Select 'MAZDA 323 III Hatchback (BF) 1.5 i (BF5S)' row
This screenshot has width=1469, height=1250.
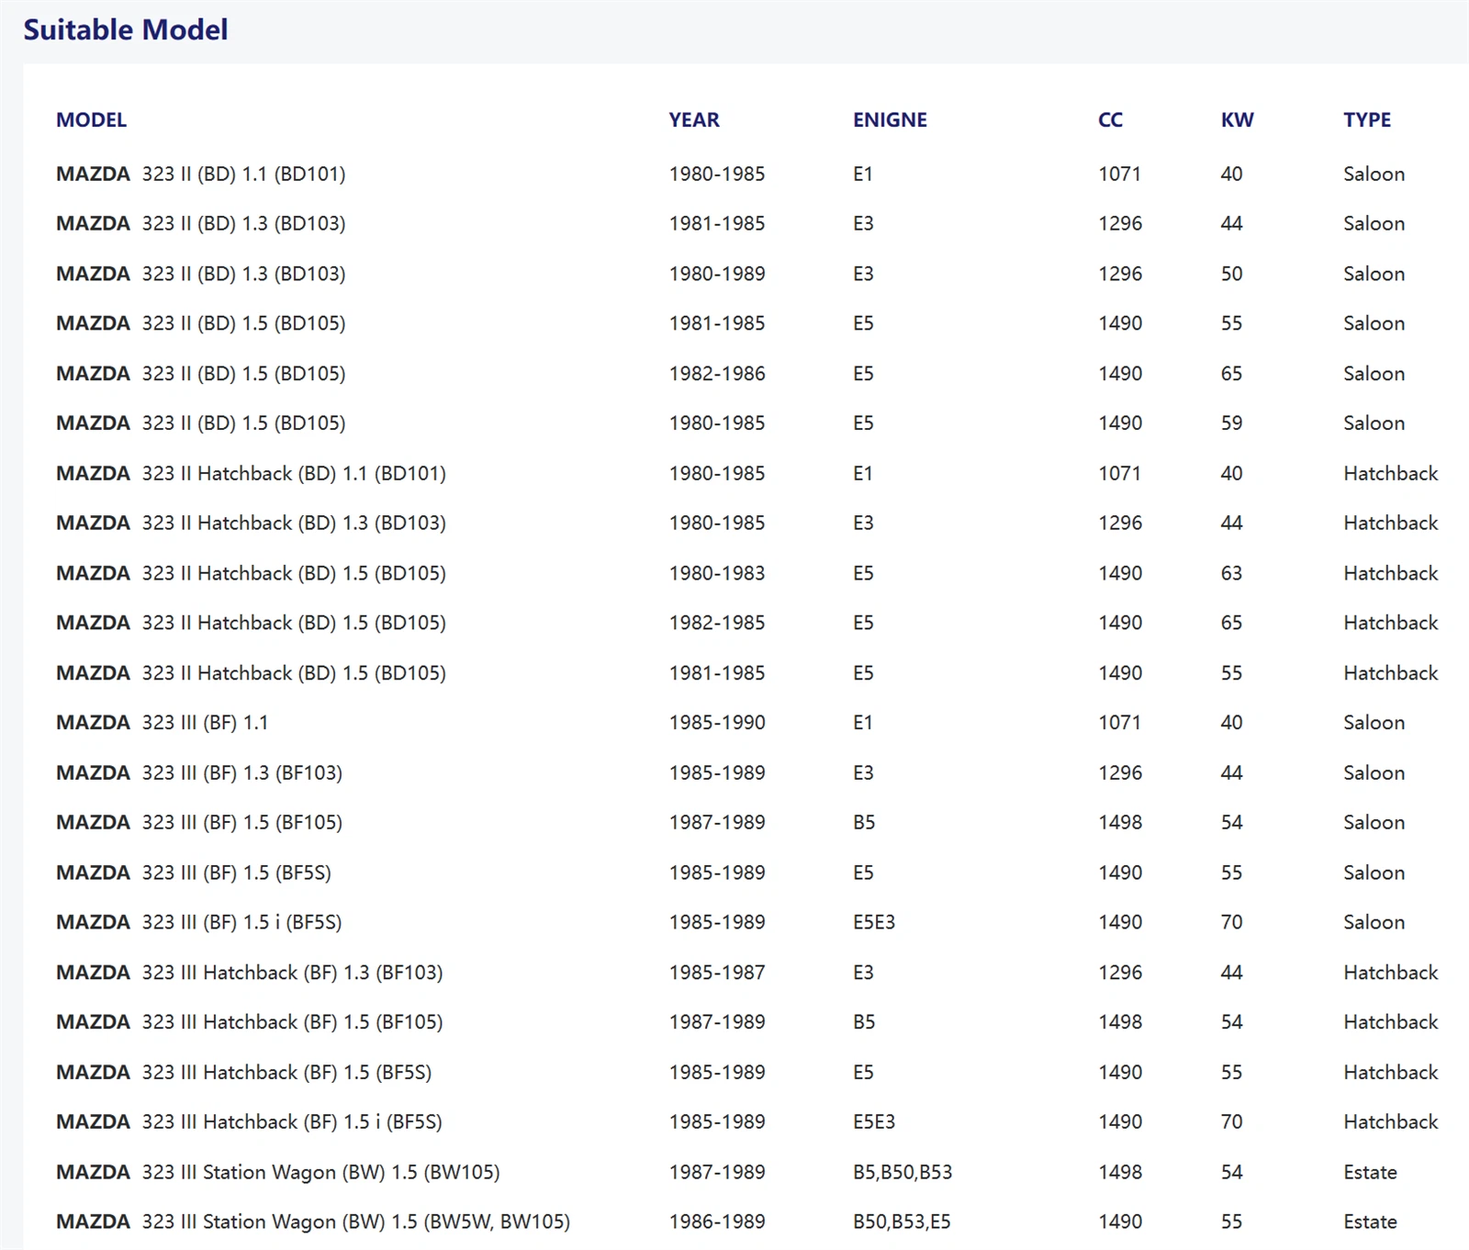pos(747,1121)
